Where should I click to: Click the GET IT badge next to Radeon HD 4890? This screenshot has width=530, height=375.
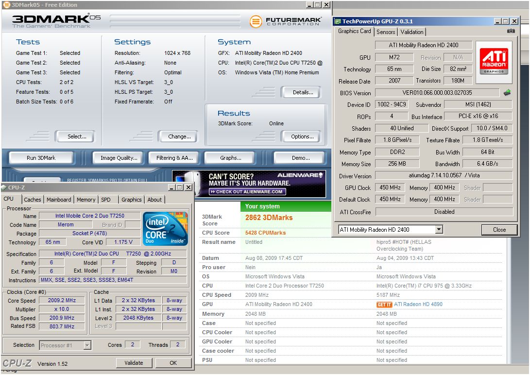(384, 305)
